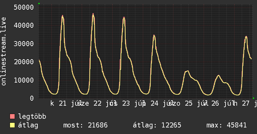Viewport: 257px width, 134px height.
Task: Click the yellow átlag legend swatch
Action: [12, 125]
